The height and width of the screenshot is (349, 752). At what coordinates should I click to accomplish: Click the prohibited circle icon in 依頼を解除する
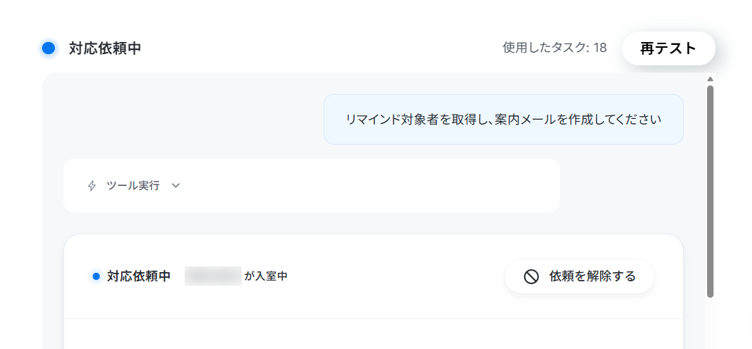coord(531,276)
